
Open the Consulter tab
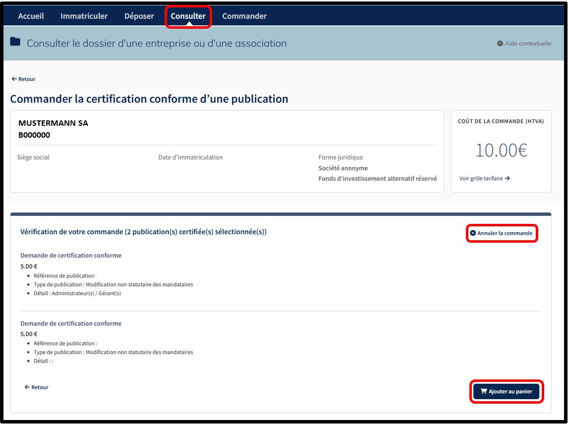(188, 16)
